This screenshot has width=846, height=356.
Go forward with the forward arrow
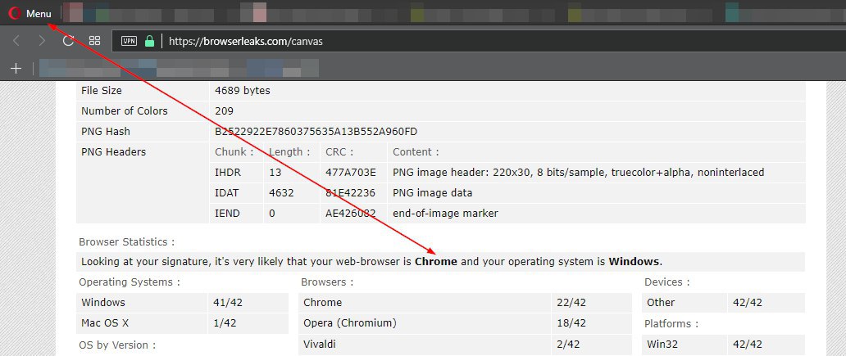click(x=42, y=41)
